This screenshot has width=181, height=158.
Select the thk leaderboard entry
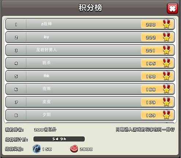click(90, 76)
